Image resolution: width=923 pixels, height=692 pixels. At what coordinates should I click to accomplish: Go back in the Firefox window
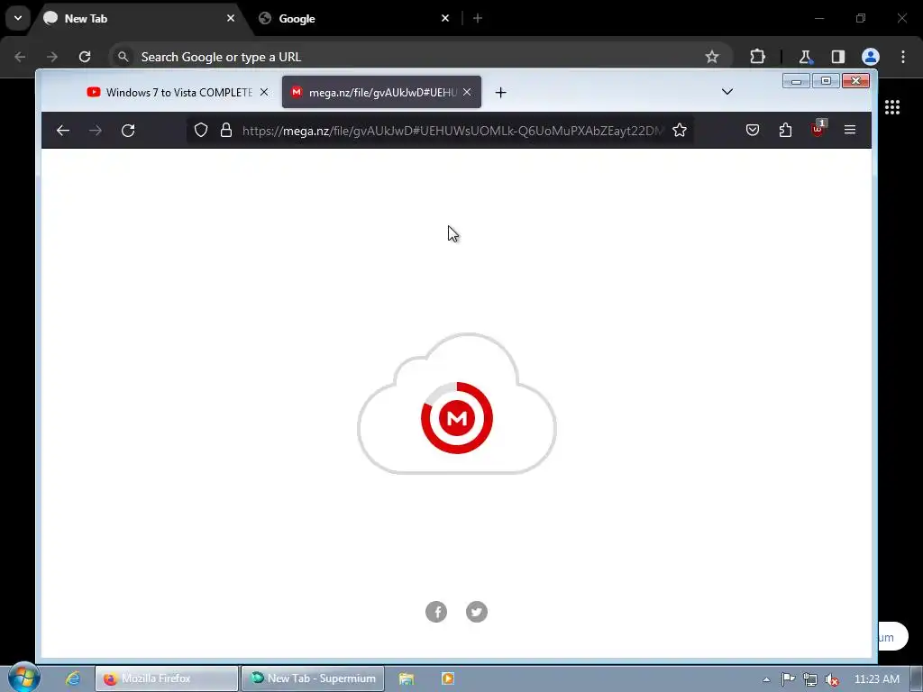click(x=63, y=130)
